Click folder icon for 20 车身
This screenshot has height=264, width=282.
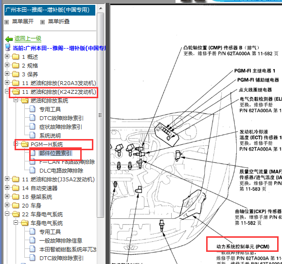tap(16, 205)
